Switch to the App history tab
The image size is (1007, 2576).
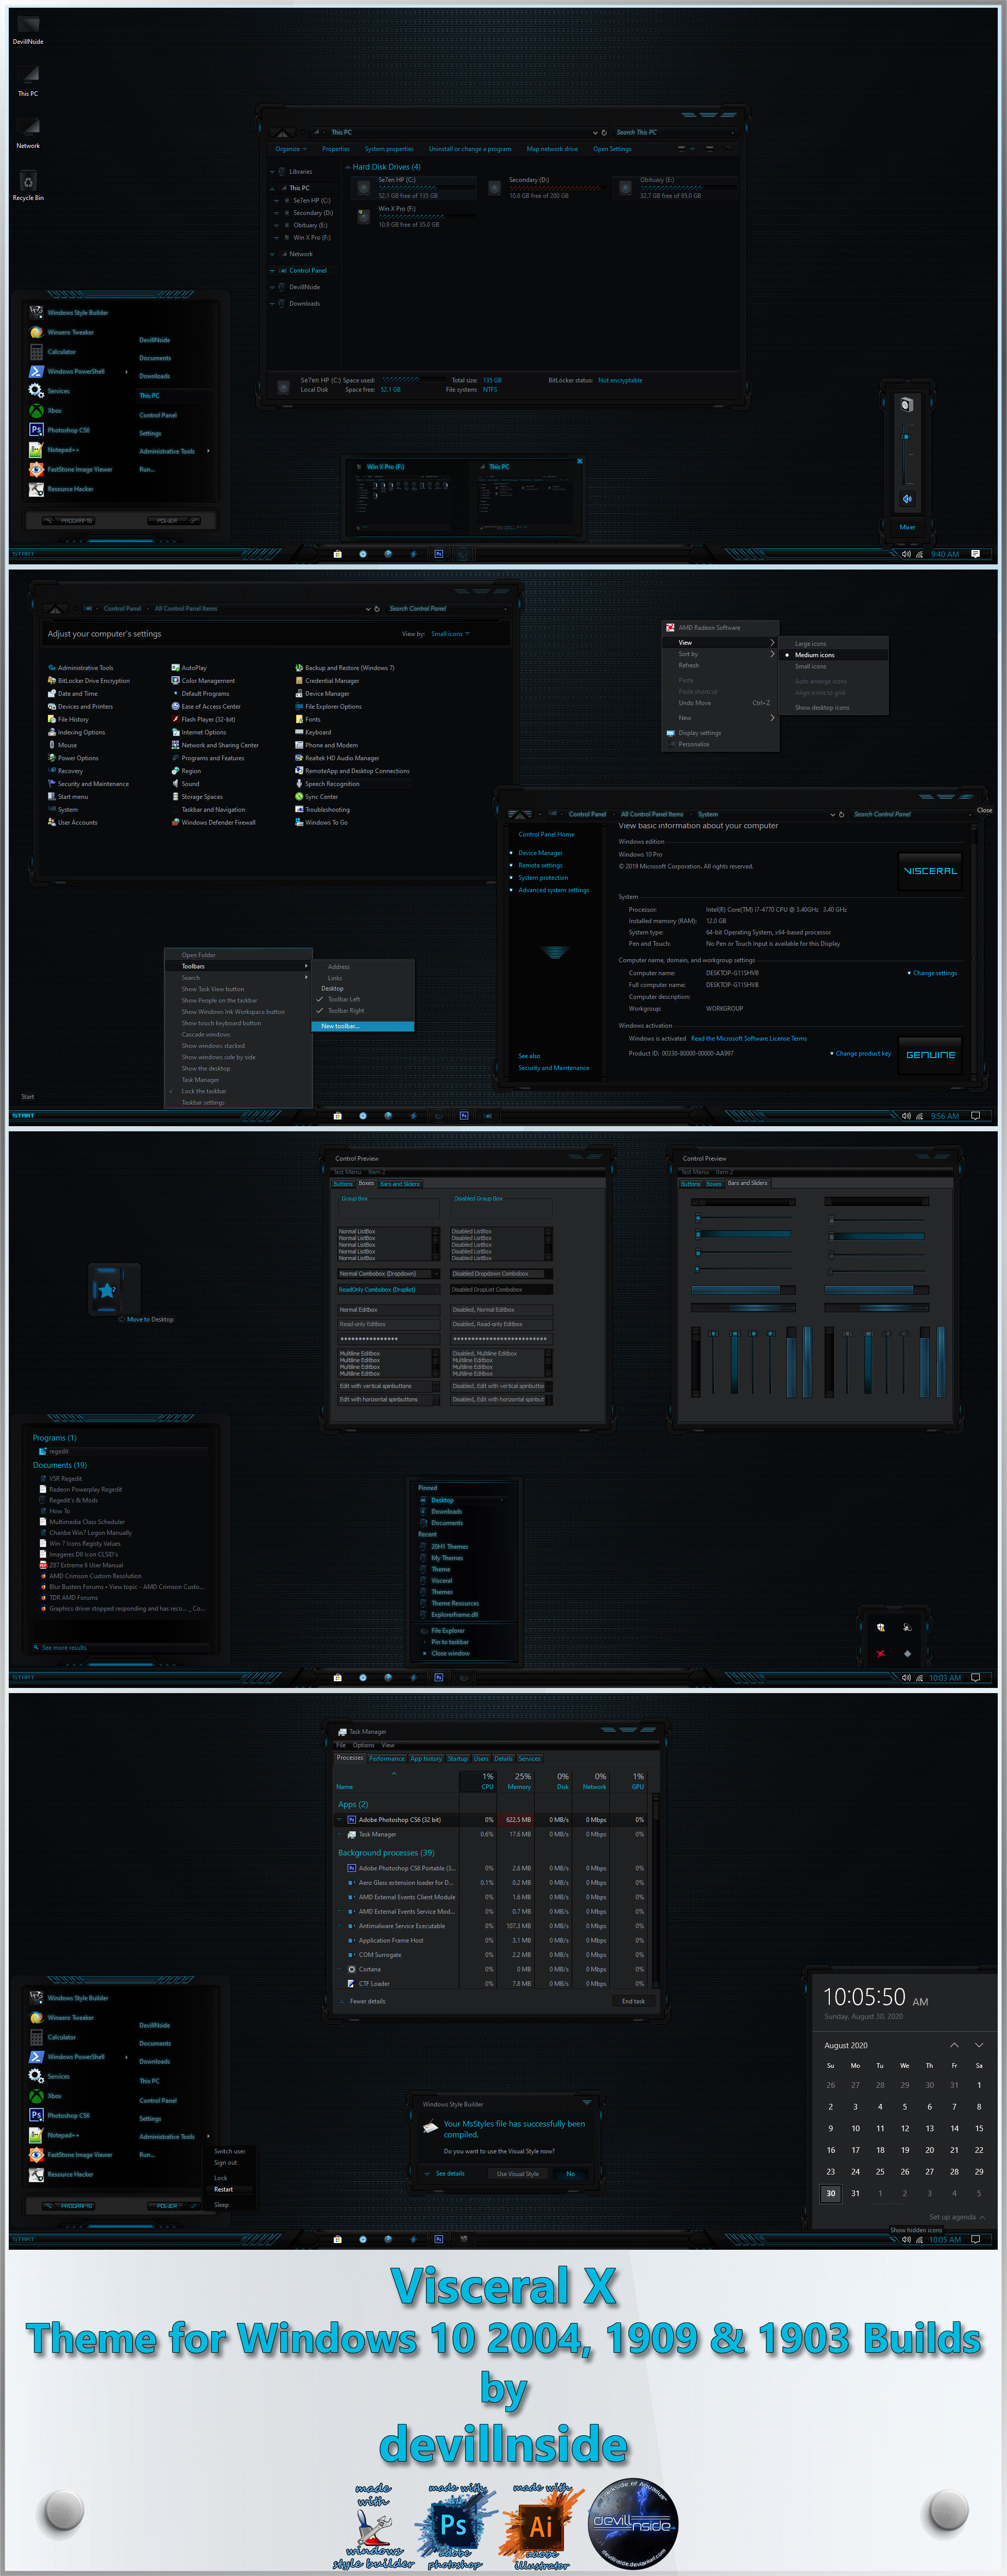(425, 1759)
